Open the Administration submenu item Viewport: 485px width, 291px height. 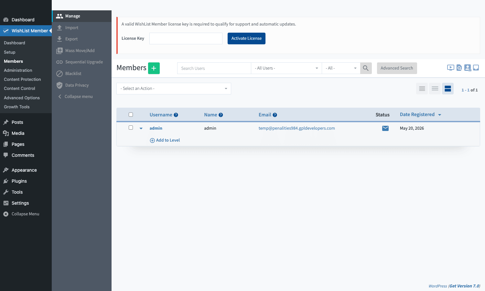click(x=18, y=70)
